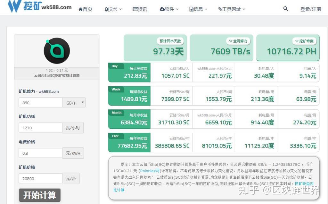
Task: Expand the 信息 menu dropdown
Action: [198, 9]
